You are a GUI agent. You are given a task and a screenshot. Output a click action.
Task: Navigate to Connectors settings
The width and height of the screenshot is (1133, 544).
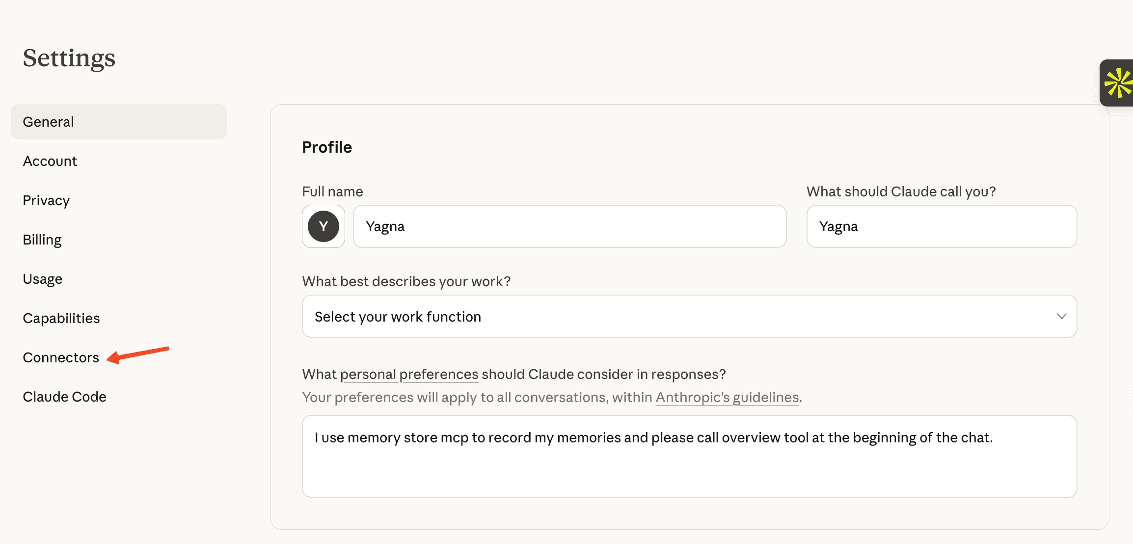coord(61,357)
